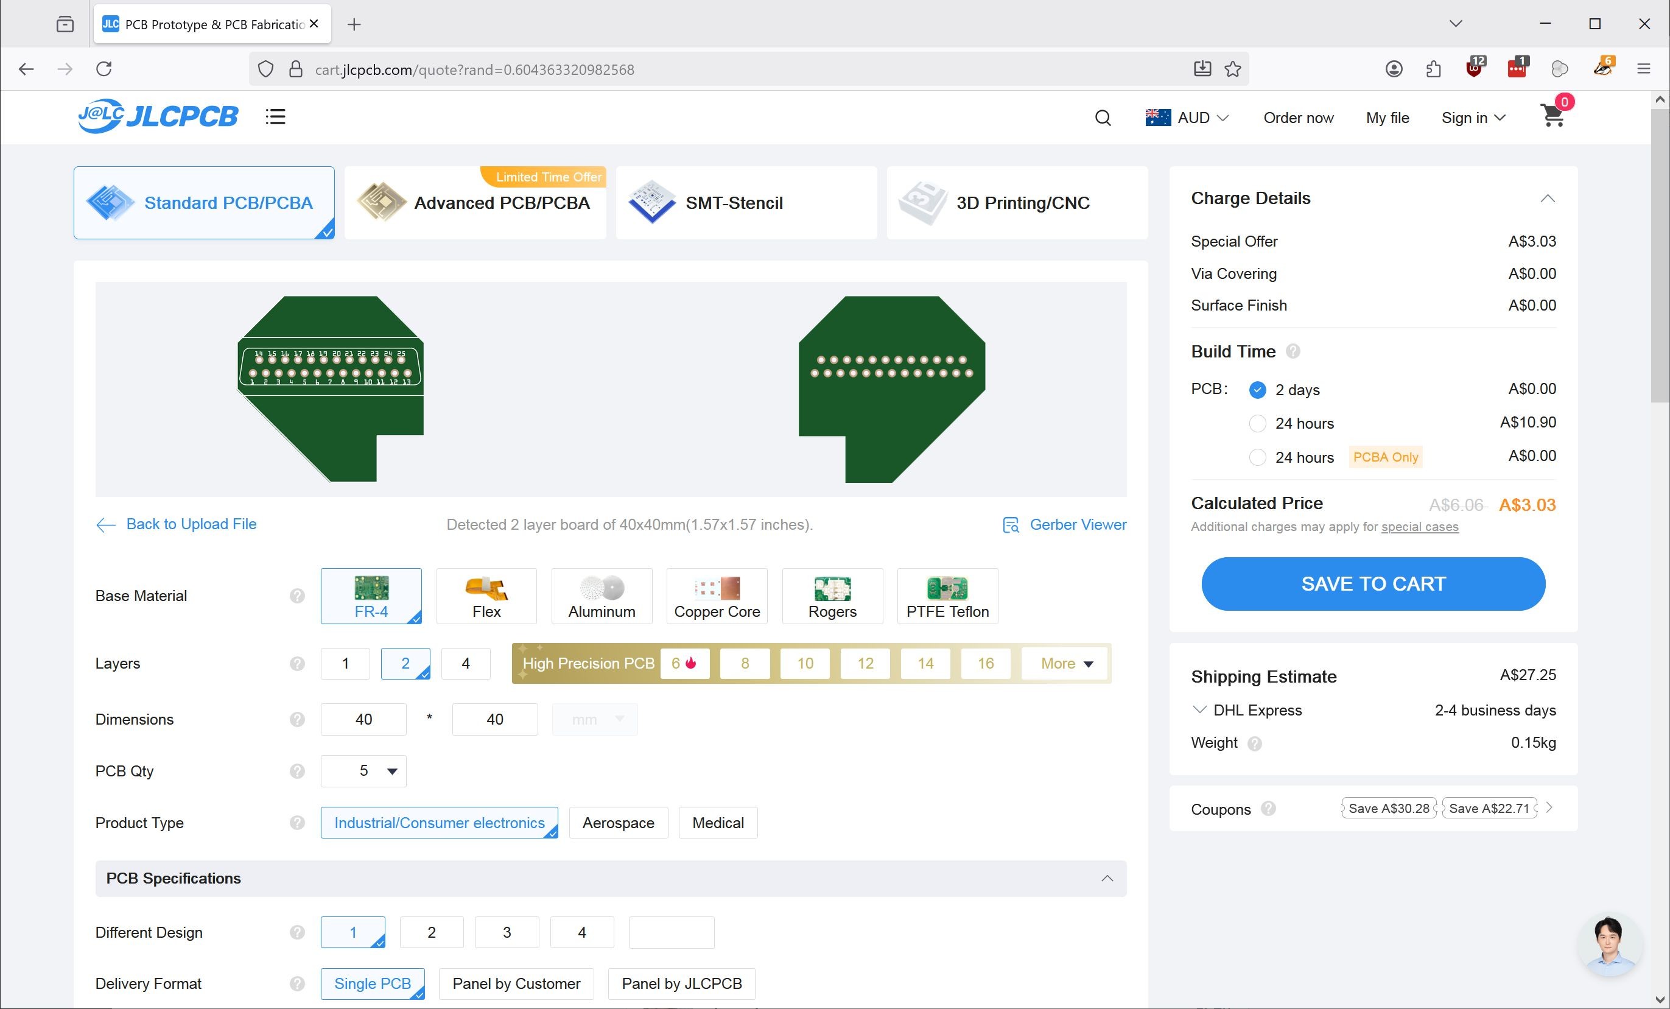1670x1009 pixels.
Task: Open the Gerber Viewer icon link
Action: tap(1011, 525)
